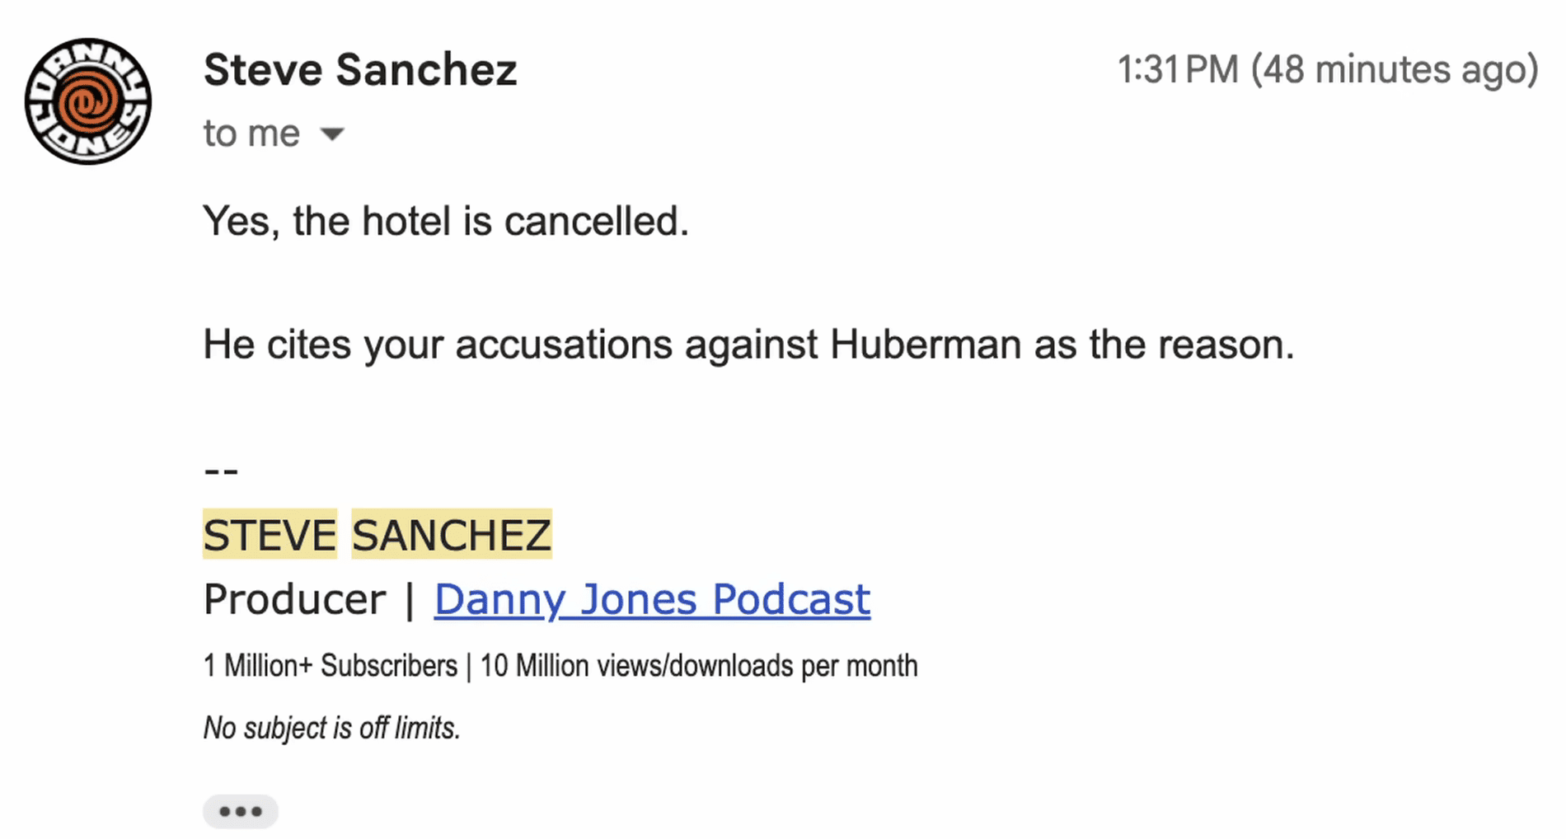This screenshot has height=839, width=1566.
Task: Click the Danny Jones sender avatar
Action: point(88,101)
